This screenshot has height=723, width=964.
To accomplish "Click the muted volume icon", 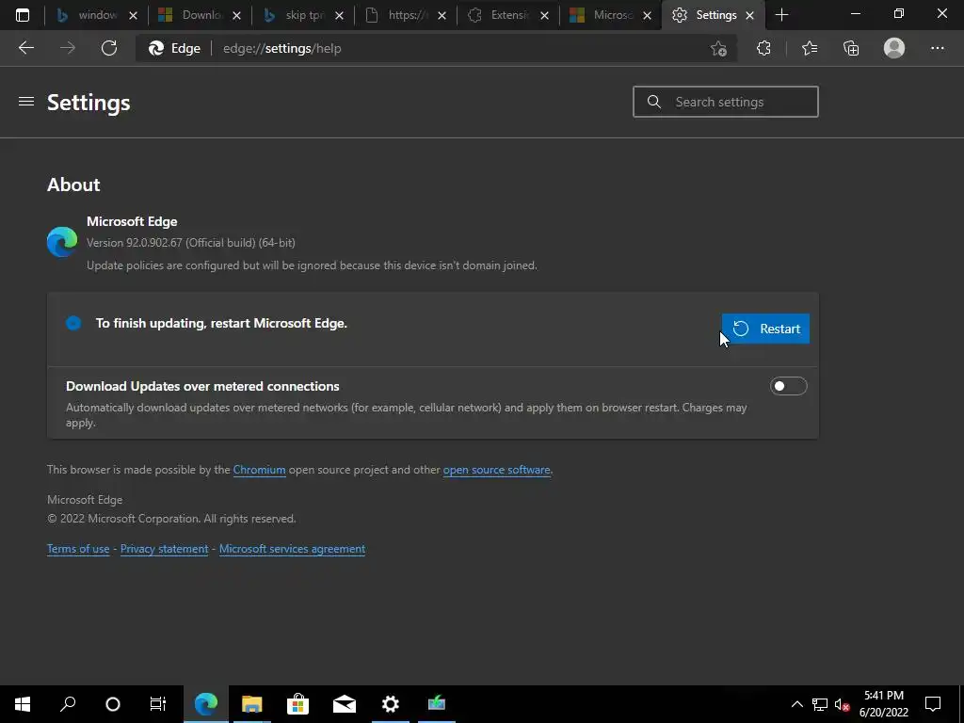I will 842,704.
